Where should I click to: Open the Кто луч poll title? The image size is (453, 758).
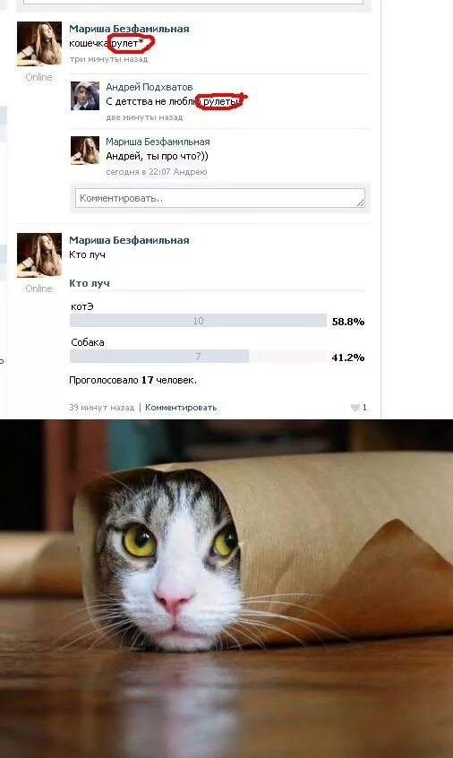(90, 283)
